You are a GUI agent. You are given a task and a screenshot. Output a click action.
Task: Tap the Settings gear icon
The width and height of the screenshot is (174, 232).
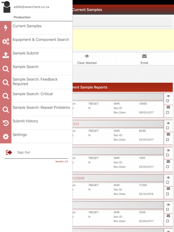[6, 137]
